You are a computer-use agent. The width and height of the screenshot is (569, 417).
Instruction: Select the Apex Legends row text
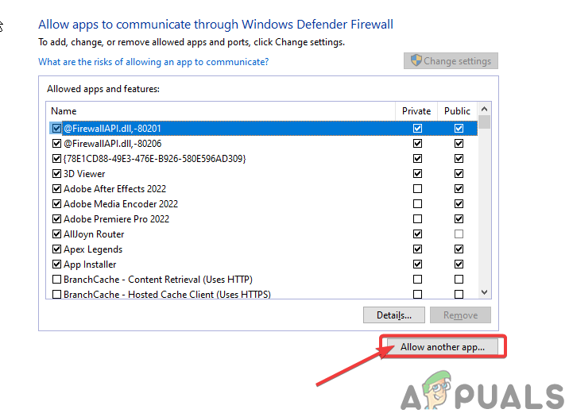[x=93, y=249]
